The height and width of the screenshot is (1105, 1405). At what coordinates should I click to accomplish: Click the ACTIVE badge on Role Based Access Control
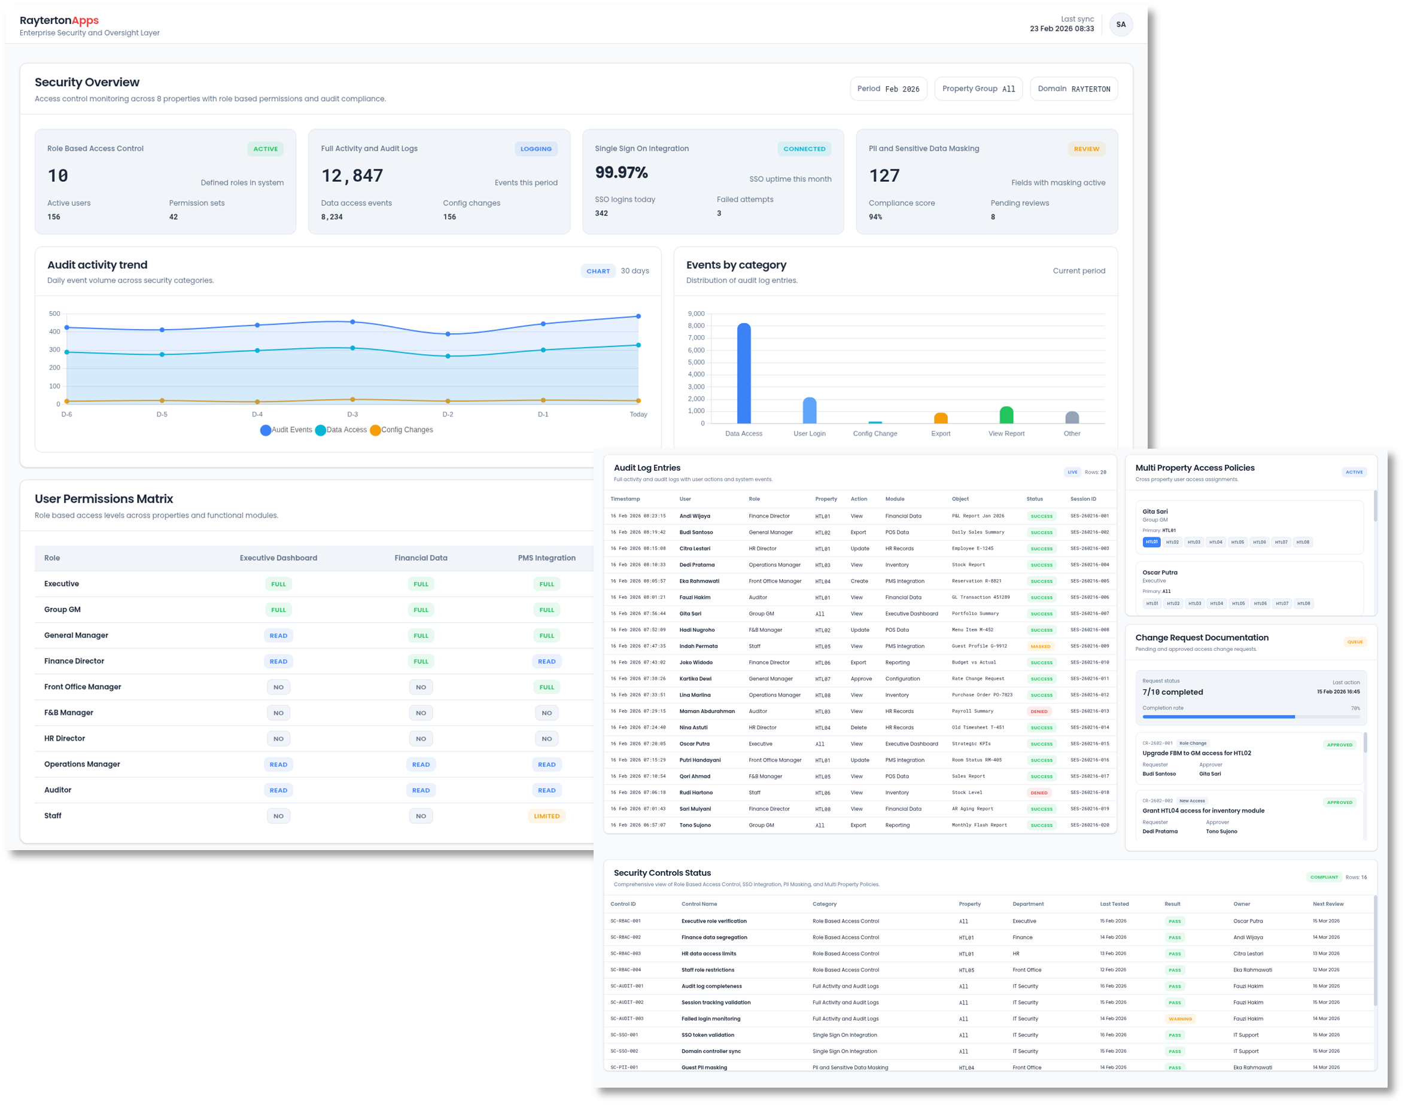click(265, 149)
